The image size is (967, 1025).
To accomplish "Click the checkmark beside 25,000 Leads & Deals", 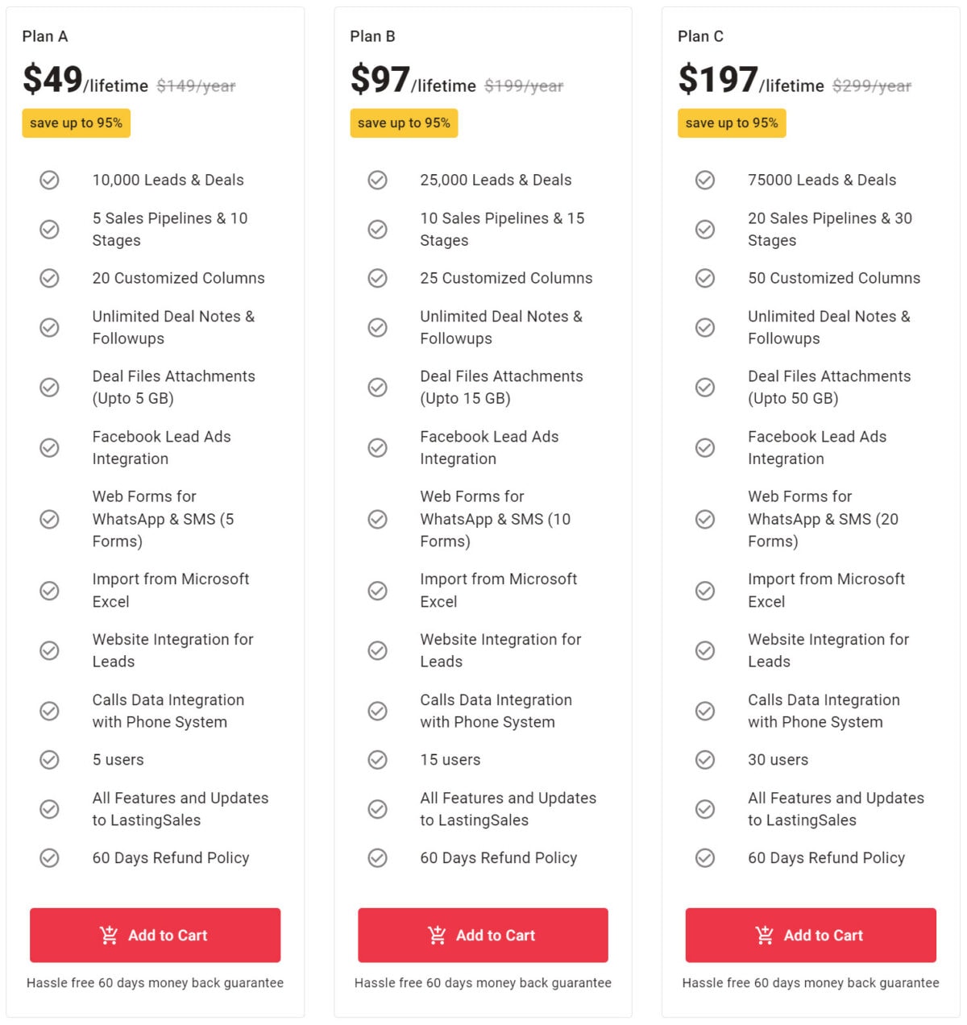I will [x=377, y=180].
